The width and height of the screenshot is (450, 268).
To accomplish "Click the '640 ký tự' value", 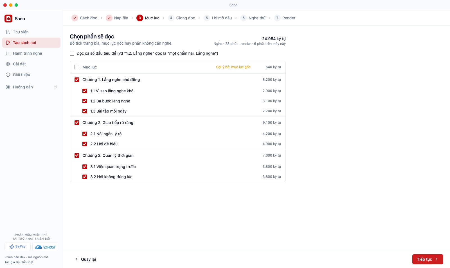I will click(273, 67).
